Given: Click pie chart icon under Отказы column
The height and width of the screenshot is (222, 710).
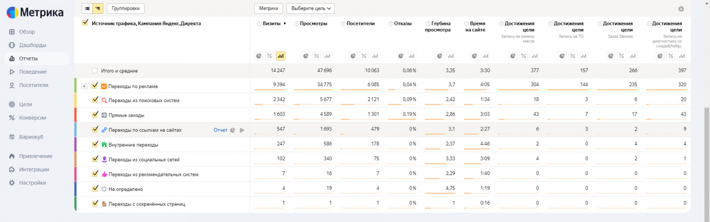Looking at the screenshot, I should 401,56.
